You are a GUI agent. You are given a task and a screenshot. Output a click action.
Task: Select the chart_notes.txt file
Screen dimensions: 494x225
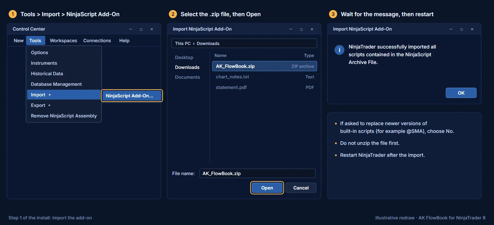pyautogui.click(x=265, y=77)
